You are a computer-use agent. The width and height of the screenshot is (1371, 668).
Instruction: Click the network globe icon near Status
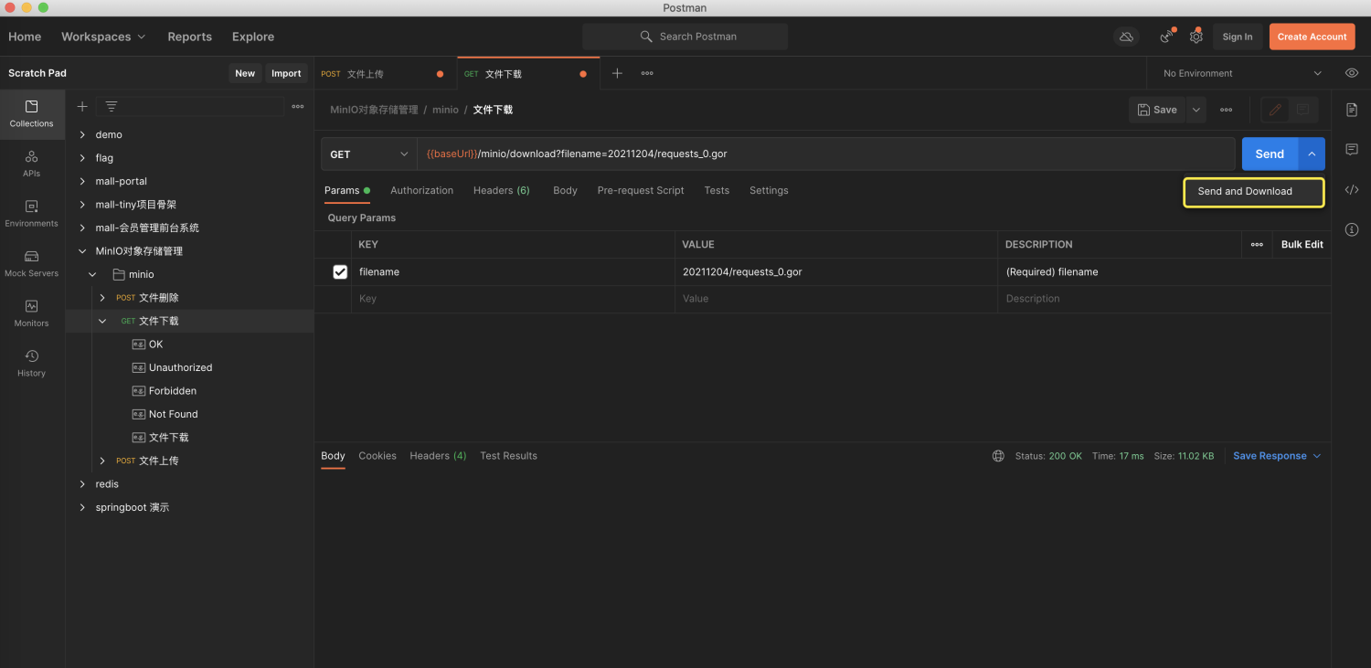click(998, 456)
